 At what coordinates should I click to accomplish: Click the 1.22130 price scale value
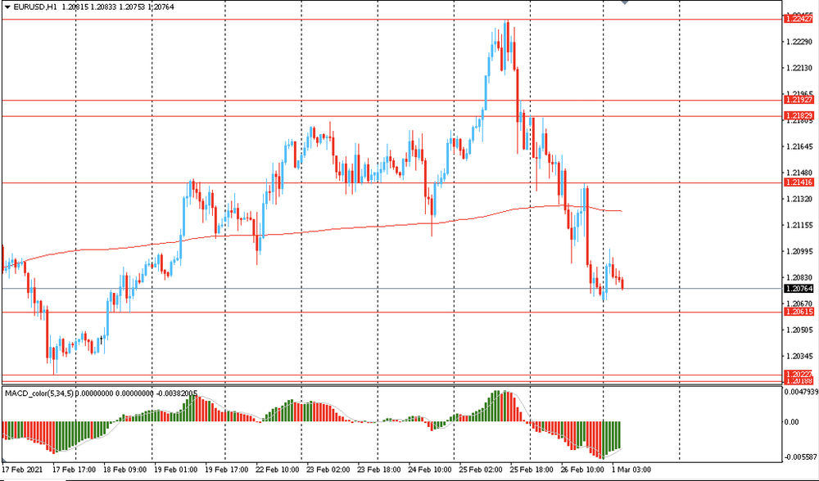pyautogui.click(x=799, y=68)
